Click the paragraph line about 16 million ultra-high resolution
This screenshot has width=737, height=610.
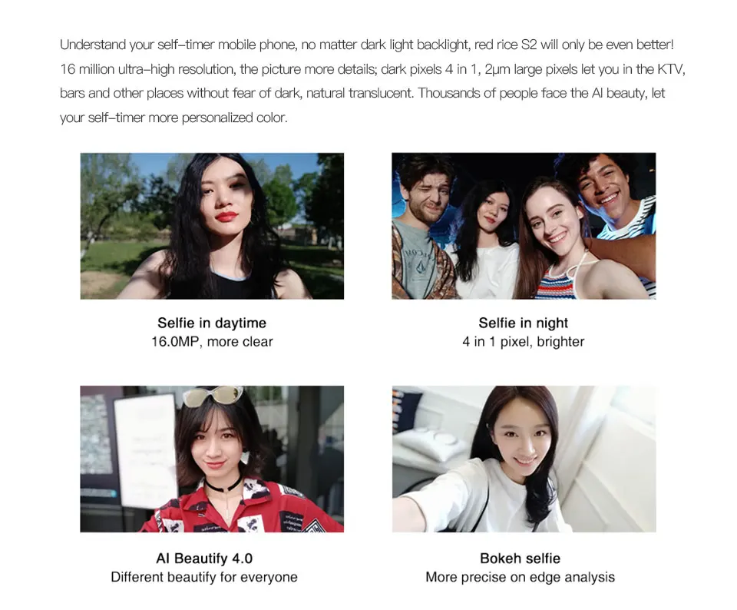click(x=373, y=69)
